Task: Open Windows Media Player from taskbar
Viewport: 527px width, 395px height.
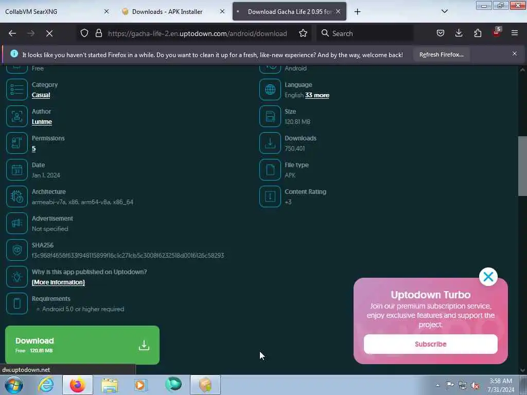Action: (141, 385)
